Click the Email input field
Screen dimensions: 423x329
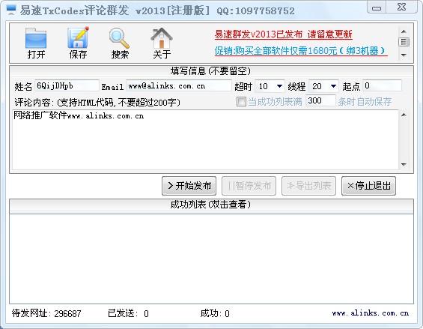point(179,86)
